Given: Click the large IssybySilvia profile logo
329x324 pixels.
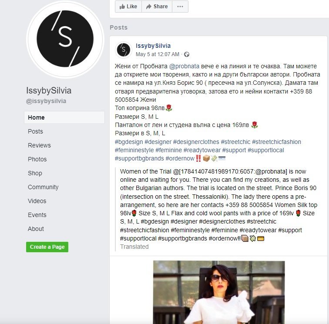Looking at the screenshot, I should (65, 39).
